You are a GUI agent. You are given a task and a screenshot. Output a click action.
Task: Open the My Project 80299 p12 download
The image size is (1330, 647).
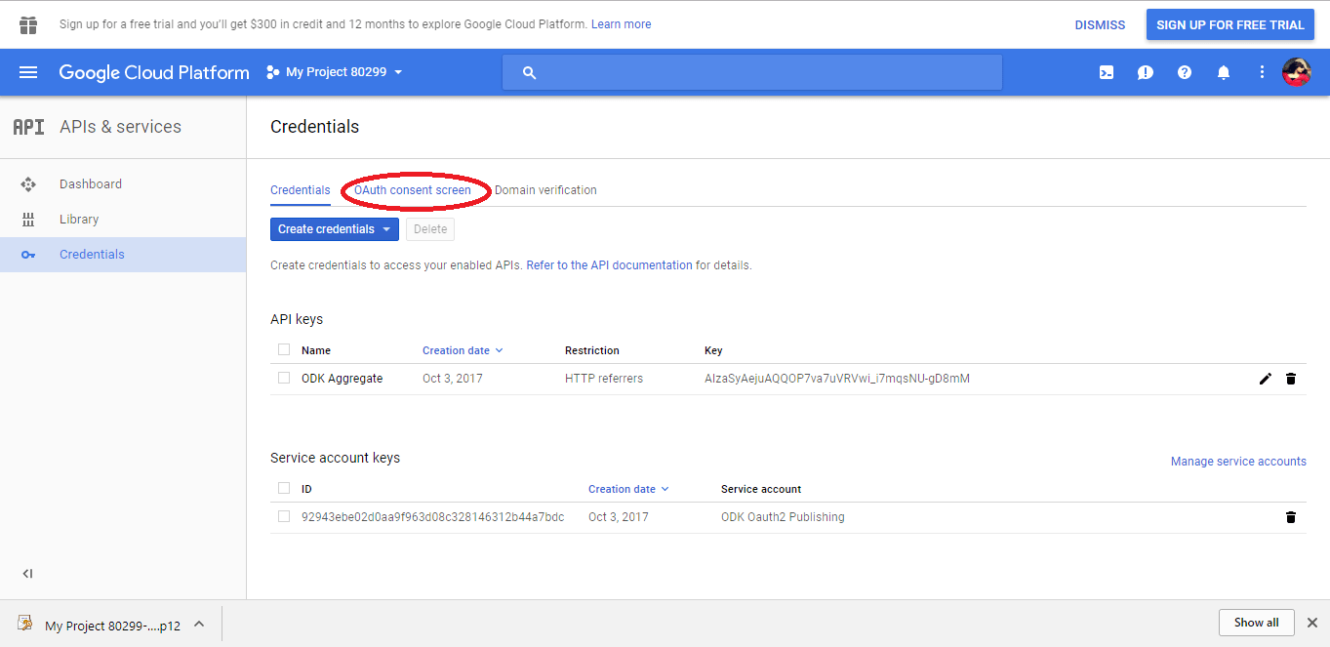(x=112, y=625)
